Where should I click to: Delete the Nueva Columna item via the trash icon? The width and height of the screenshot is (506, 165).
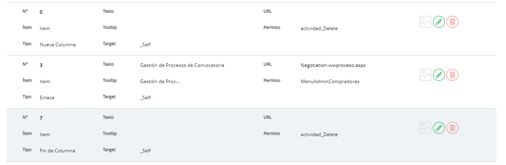click(x=452, y=22)
